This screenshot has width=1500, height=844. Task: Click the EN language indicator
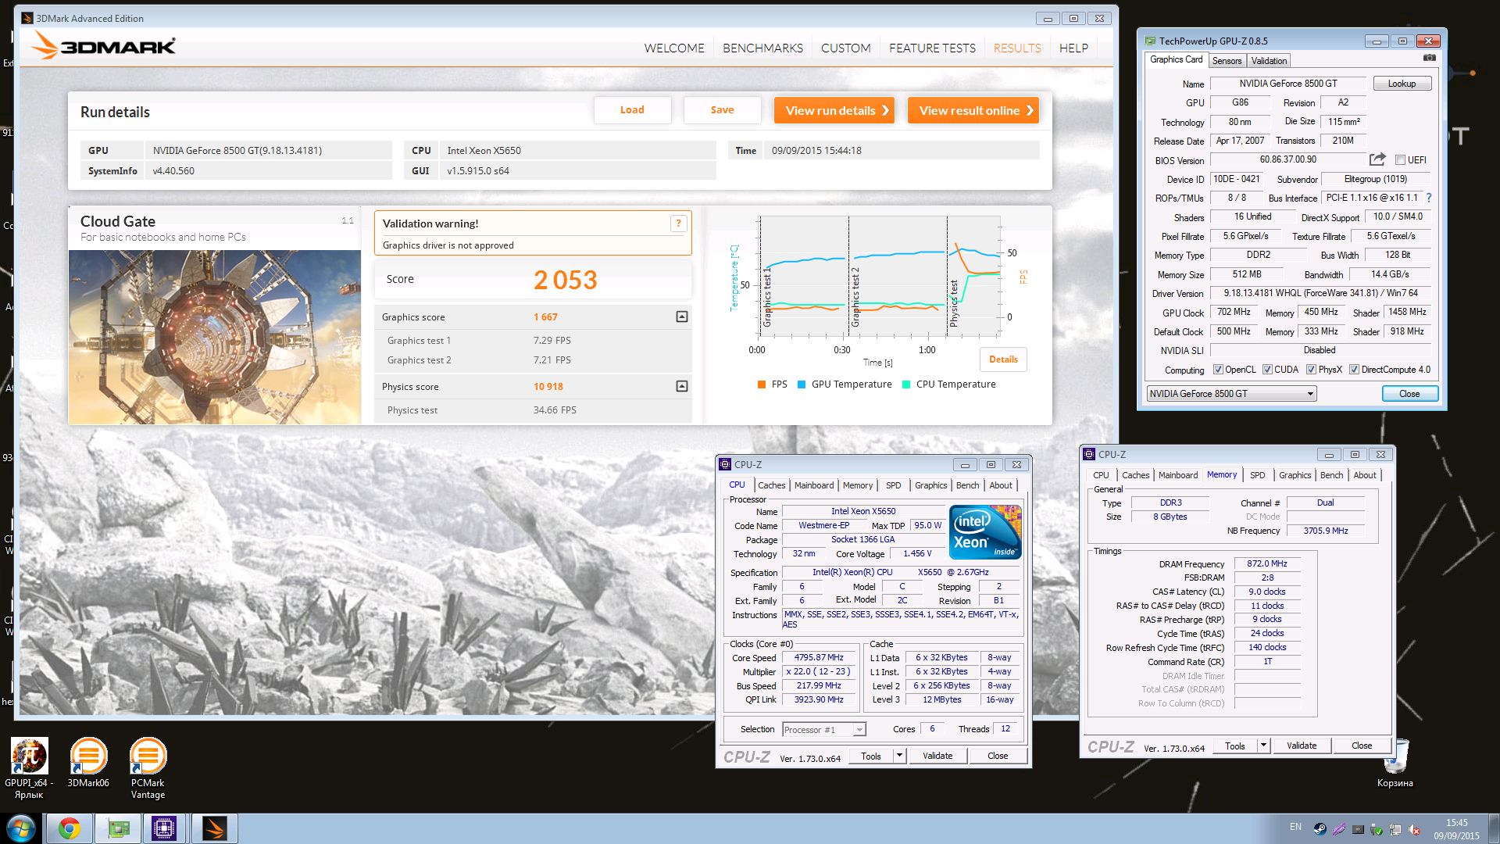1296,827
